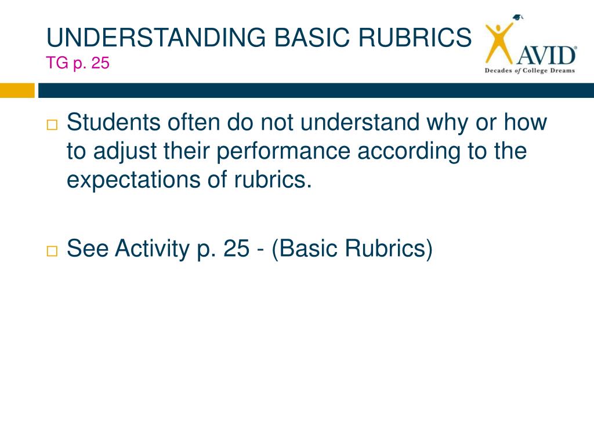594x445 pixels.
Task: Select the "UNDERSTANDING BASIC RUBRICS" title
Action: (x=259, y=38)
